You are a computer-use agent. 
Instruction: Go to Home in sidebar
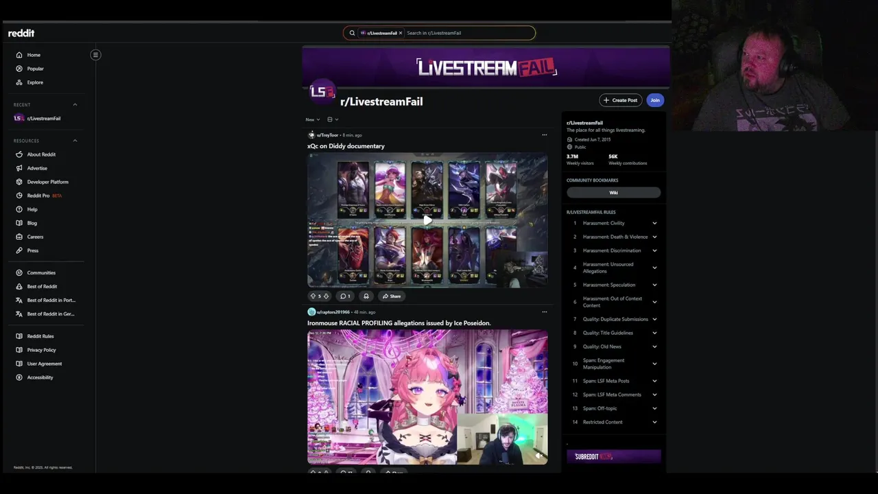point(34,55)
